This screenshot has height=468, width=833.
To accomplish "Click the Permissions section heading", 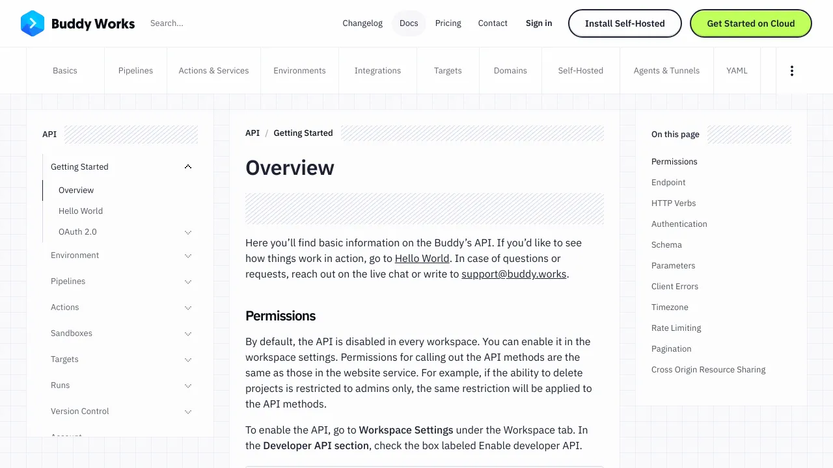I will pos(280,316).
